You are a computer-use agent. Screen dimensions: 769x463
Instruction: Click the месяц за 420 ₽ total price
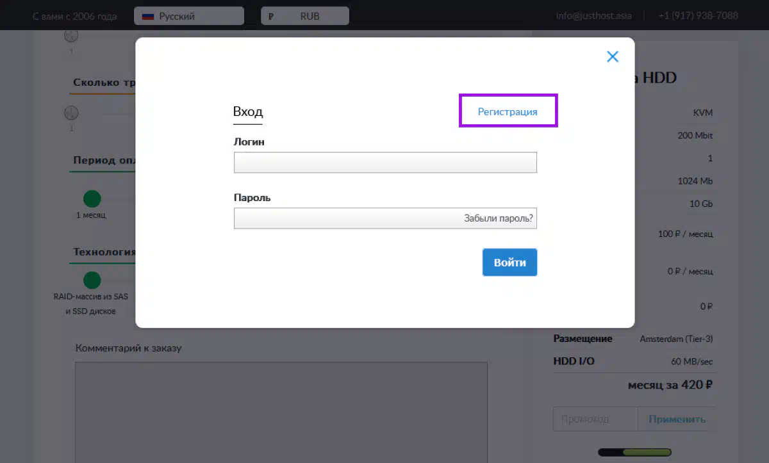point(670,385)
